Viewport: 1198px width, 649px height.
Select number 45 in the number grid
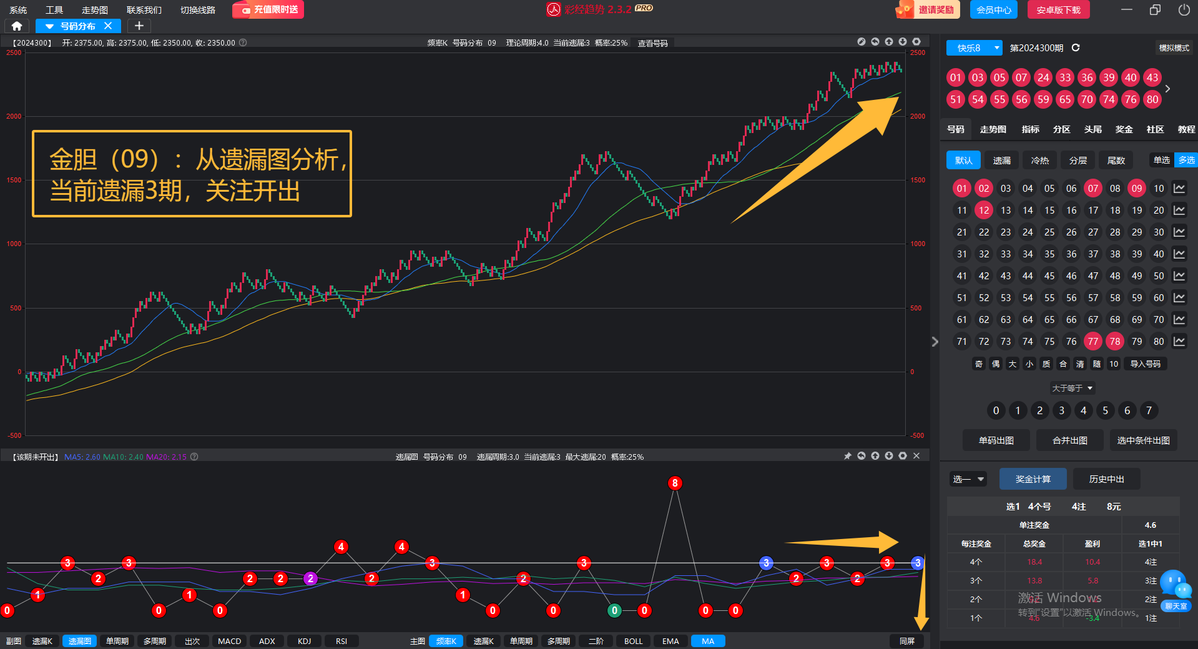1049,275
